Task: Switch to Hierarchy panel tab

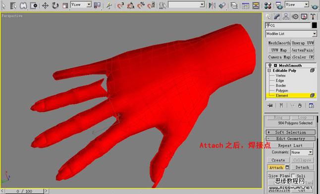Action: [286, 17]
